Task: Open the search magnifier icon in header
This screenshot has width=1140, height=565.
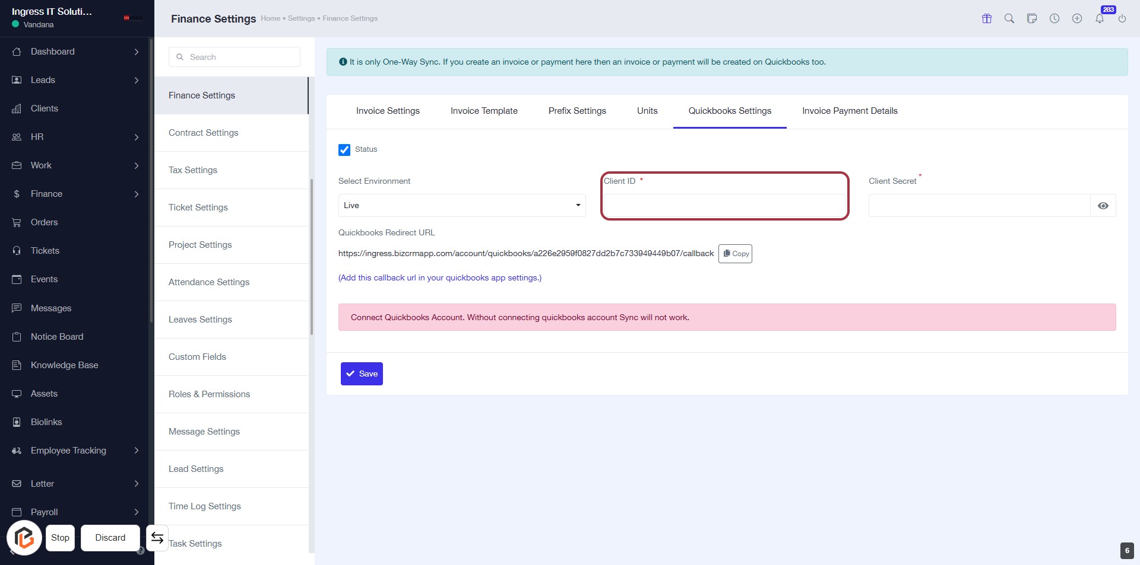Action: click(x=1009, y=18)
